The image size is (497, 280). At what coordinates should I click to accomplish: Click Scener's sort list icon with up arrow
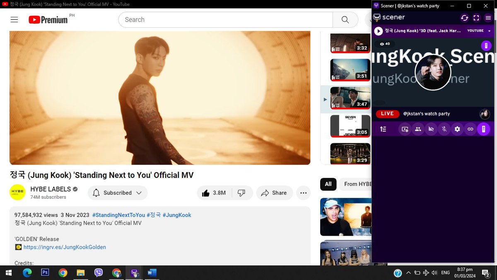click(x=383, y=129)
